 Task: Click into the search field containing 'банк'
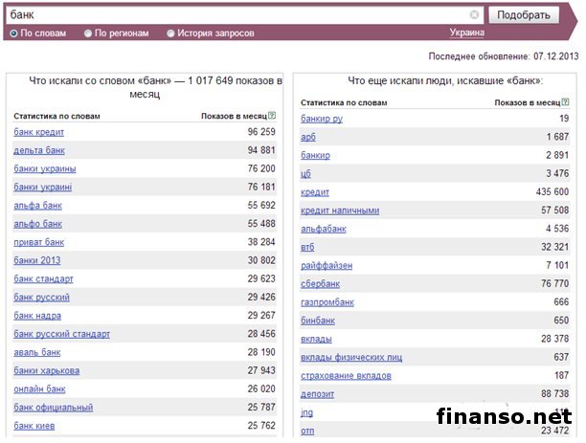[239, 15]
